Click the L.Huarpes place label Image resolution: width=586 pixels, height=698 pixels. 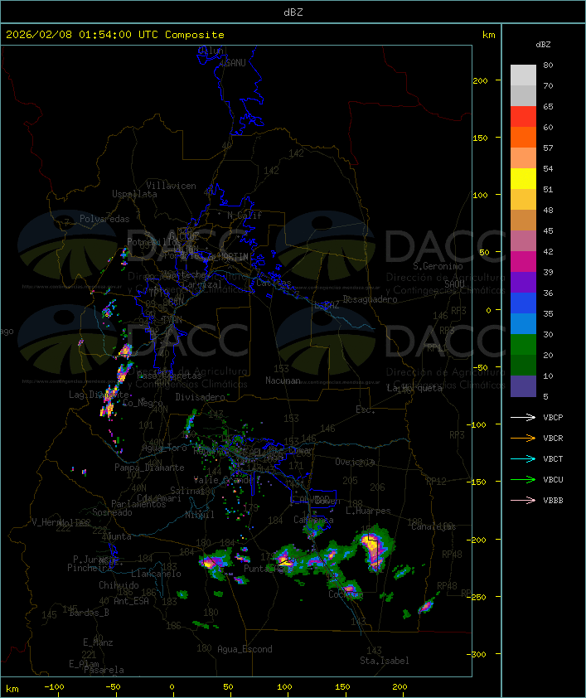368,511
